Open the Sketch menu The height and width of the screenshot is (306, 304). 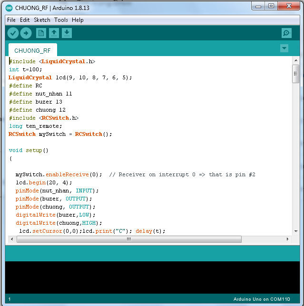(42, 20)
